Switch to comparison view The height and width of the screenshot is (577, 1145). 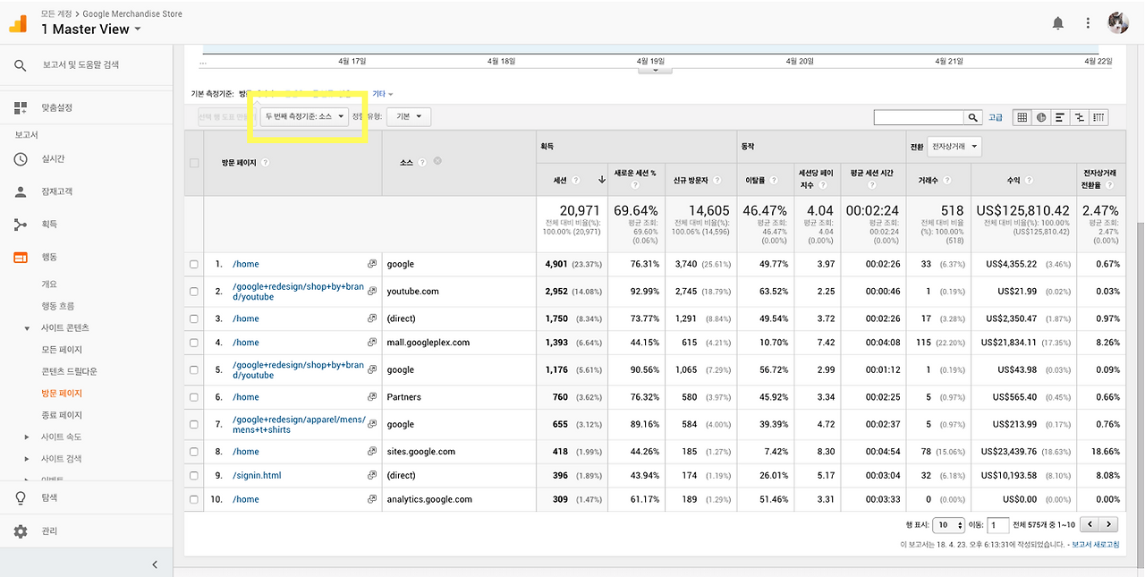1080,117
